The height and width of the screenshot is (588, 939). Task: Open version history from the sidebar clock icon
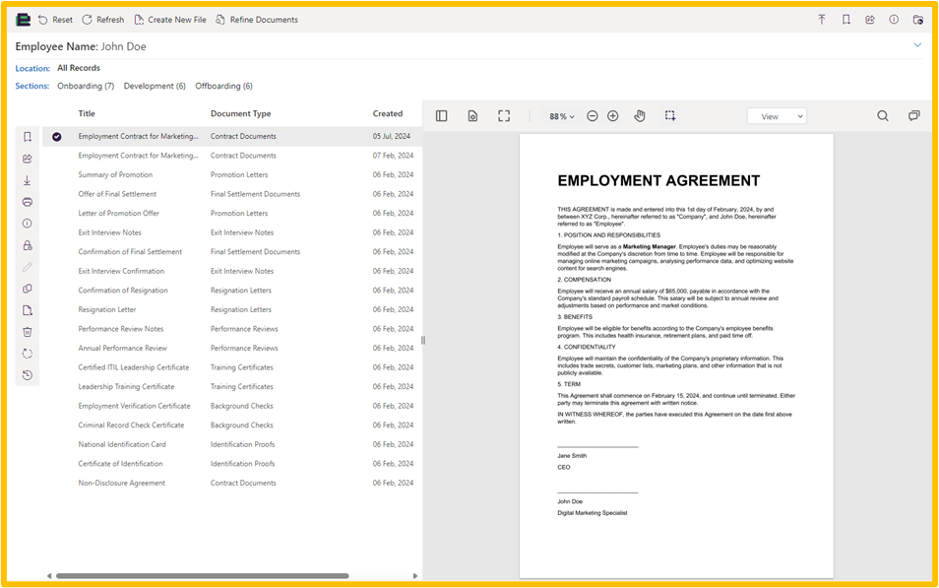click(x=28, y=375)
